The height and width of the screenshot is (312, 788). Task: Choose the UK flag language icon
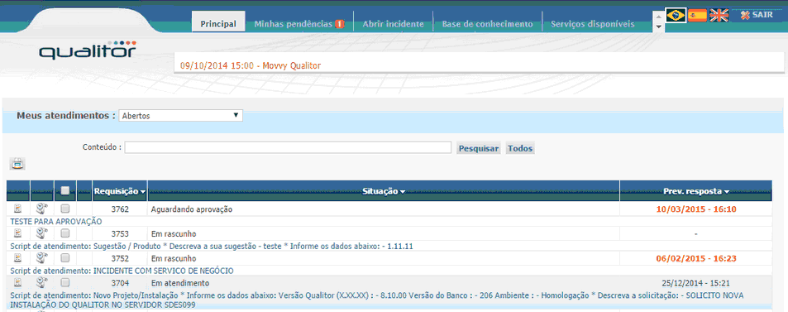pos(719,15)
